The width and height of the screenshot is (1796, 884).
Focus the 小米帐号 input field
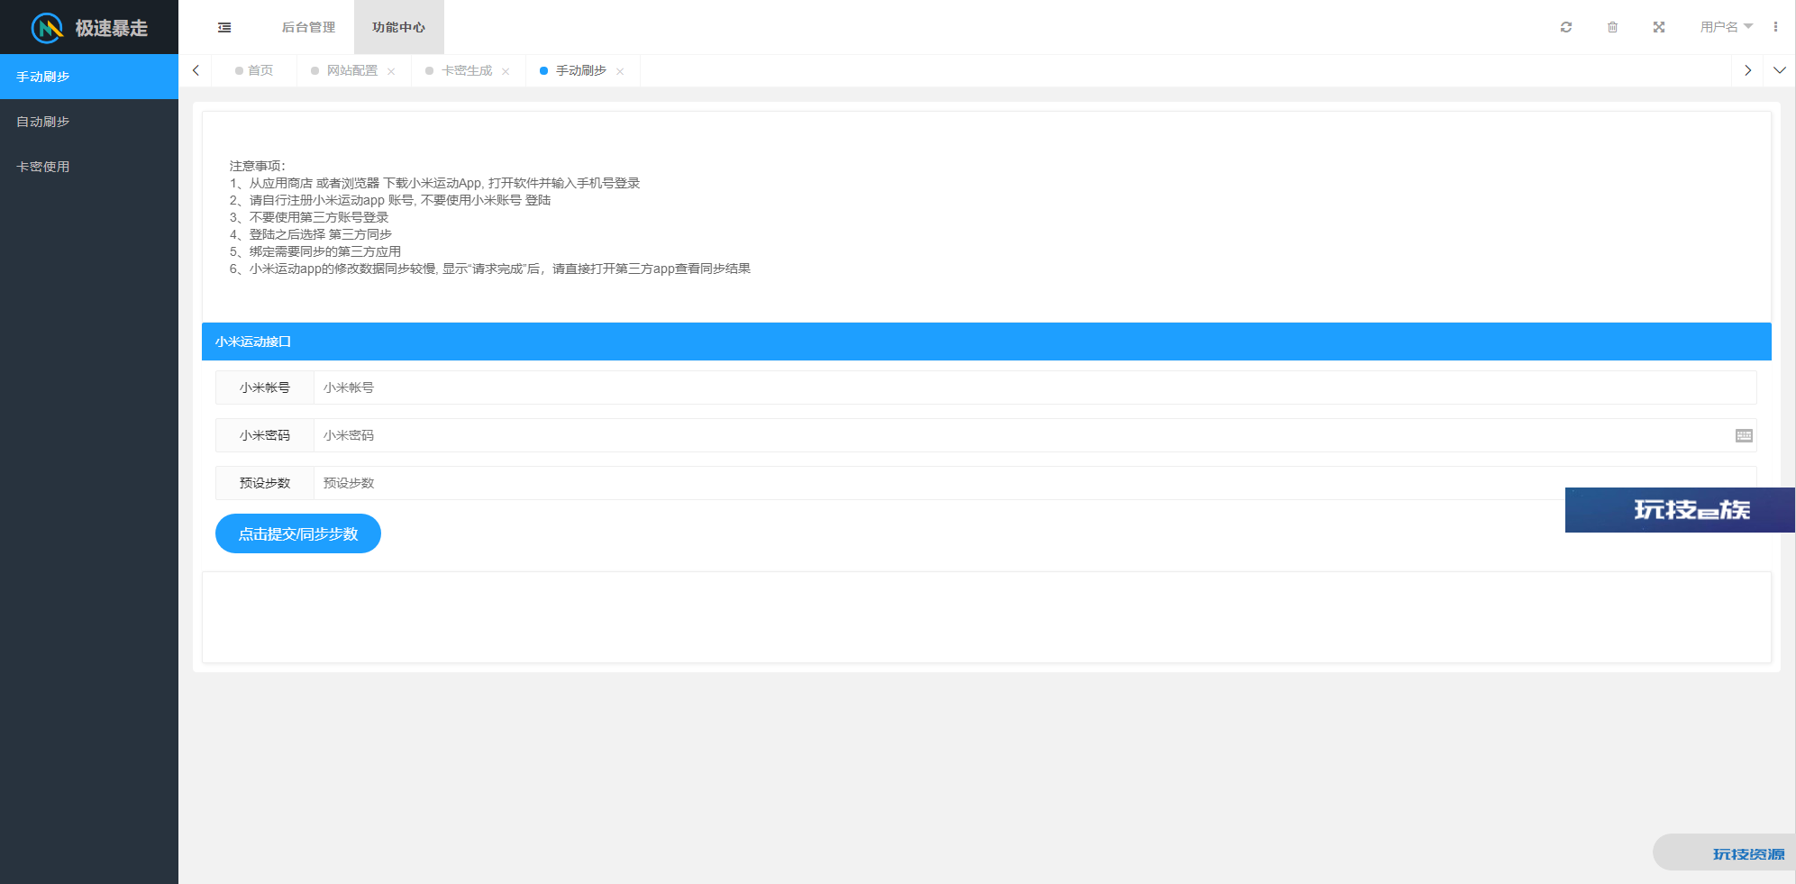tap(1035, 387)
